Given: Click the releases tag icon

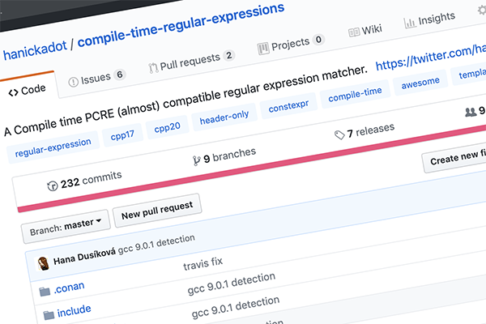Looking at the screenshot, I should pos(339,134).
